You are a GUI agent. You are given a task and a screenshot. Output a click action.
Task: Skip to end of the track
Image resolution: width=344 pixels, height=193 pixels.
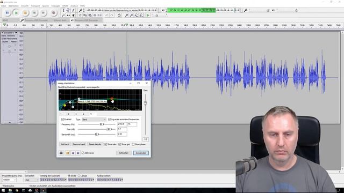43,13
